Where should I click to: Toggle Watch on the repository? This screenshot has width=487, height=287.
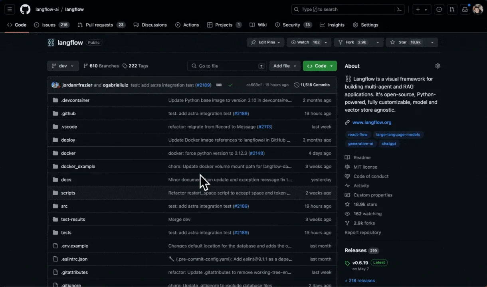point(305,42)
